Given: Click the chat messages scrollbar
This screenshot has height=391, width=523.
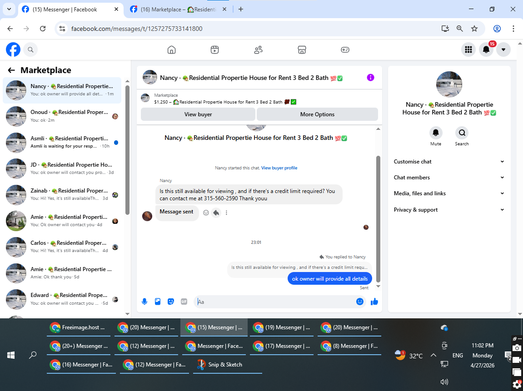Looking at the screenshot, I should (x=378, y=219).
